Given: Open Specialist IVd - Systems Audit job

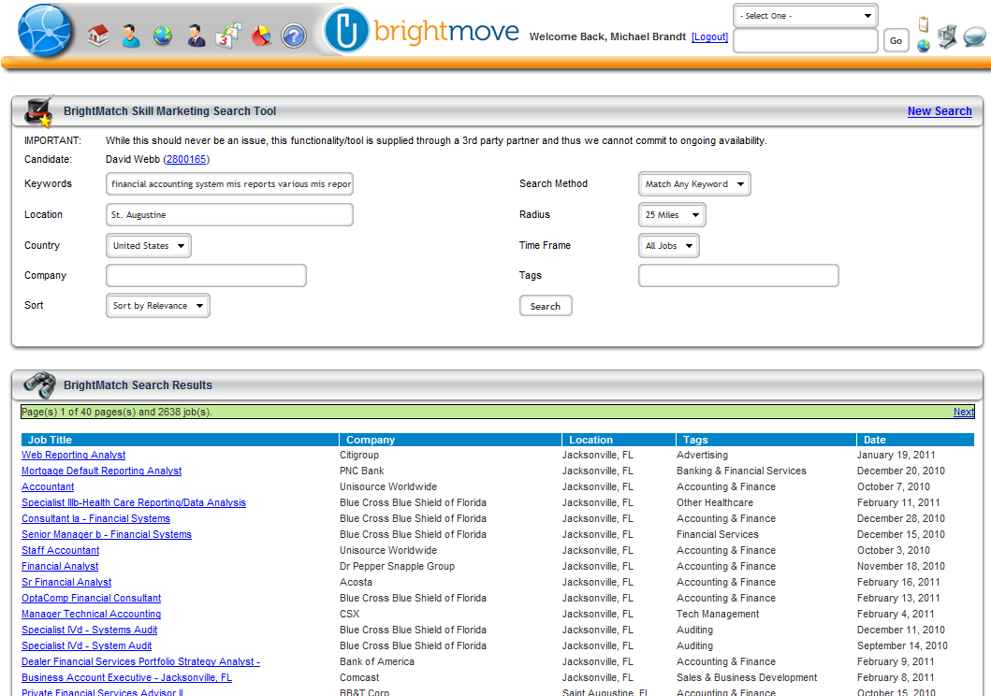Looking at the screenshot, I should click(x=90, y=630).
